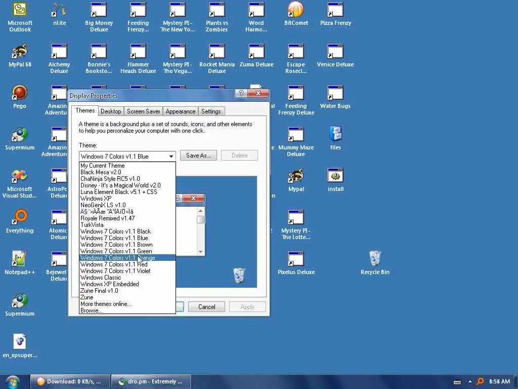
Task: Select the Rocket Mania Deluxe shortcut
Action: point(217,59)
